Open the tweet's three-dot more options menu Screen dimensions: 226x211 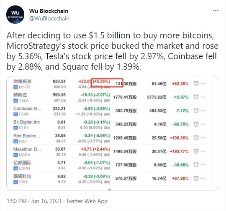(216, 11)
